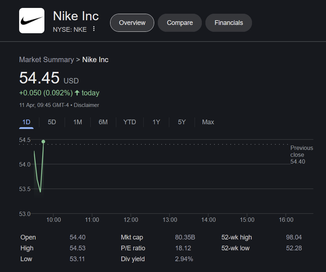Click the 54.5 price axis label
This screenshot has width=326, height=272.
pos(25,140)
